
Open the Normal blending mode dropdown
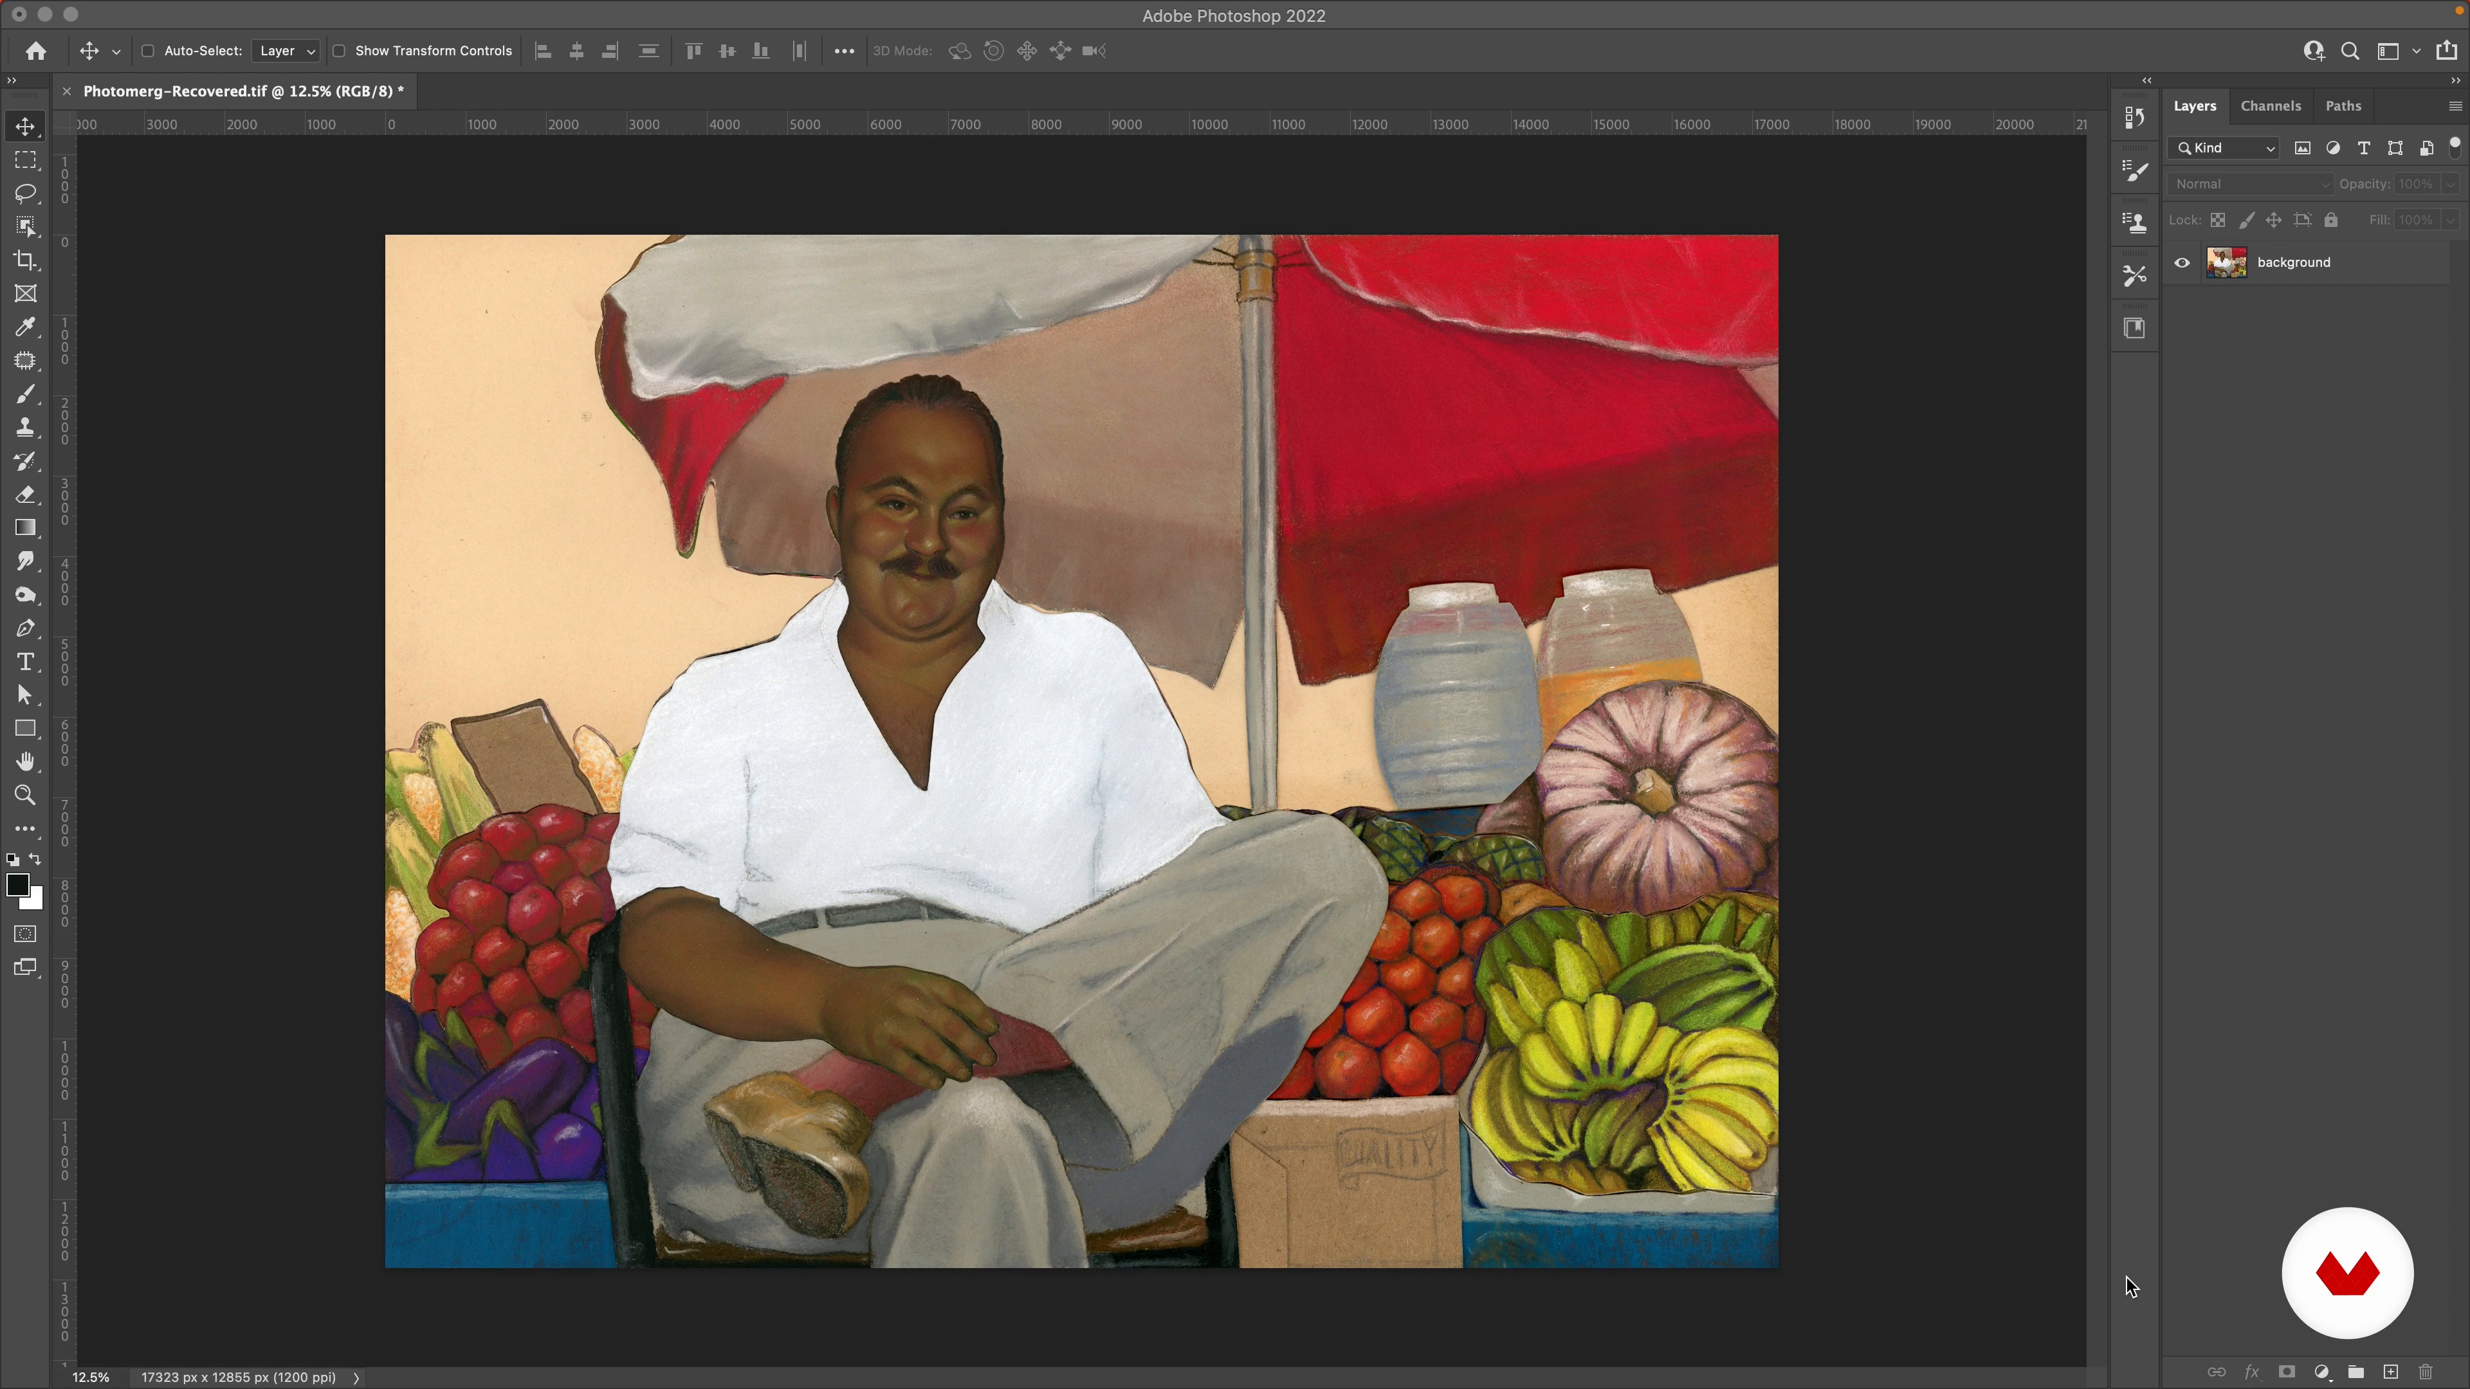[x=2249, y=184]
